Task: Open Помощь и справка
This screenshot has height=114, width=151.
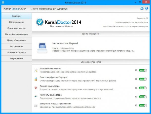Action: (x=17, y=52)
